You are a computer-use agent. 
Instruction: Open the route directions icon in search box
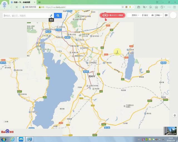pos(51,16)
